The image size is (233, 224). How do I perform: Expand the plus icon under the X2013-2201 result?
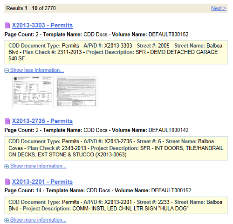7,220
